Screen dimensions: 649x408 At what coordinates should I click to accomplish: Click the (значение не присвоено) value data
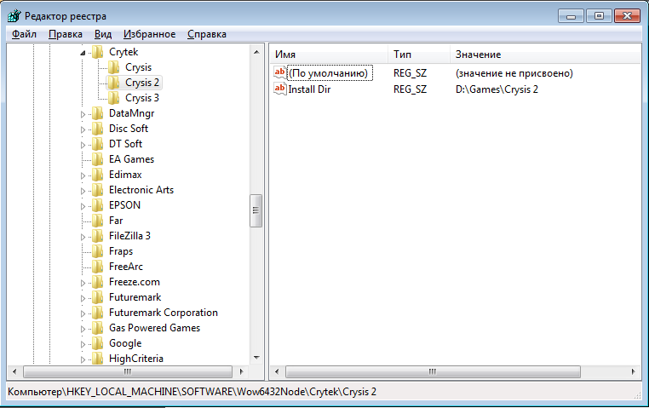514,73
